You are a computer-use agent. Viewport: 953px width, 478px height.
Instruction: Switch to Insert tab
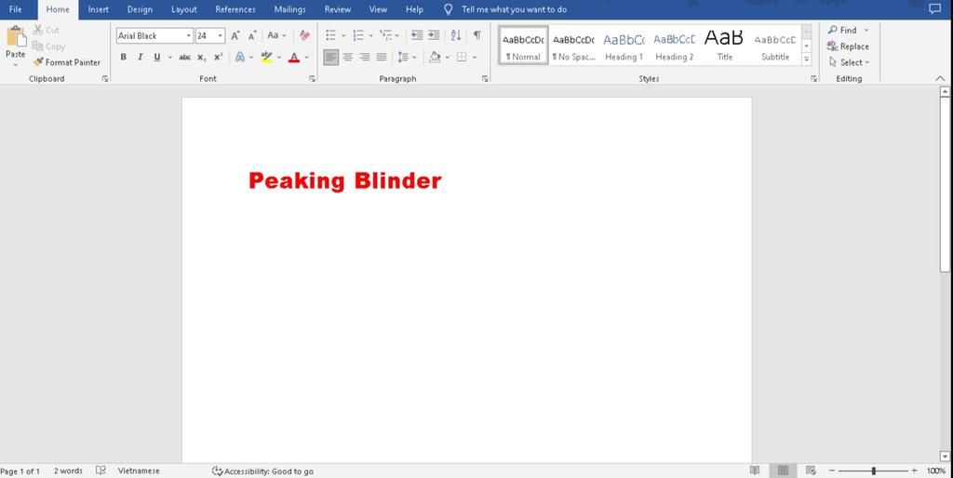click(x=99, y=9)
